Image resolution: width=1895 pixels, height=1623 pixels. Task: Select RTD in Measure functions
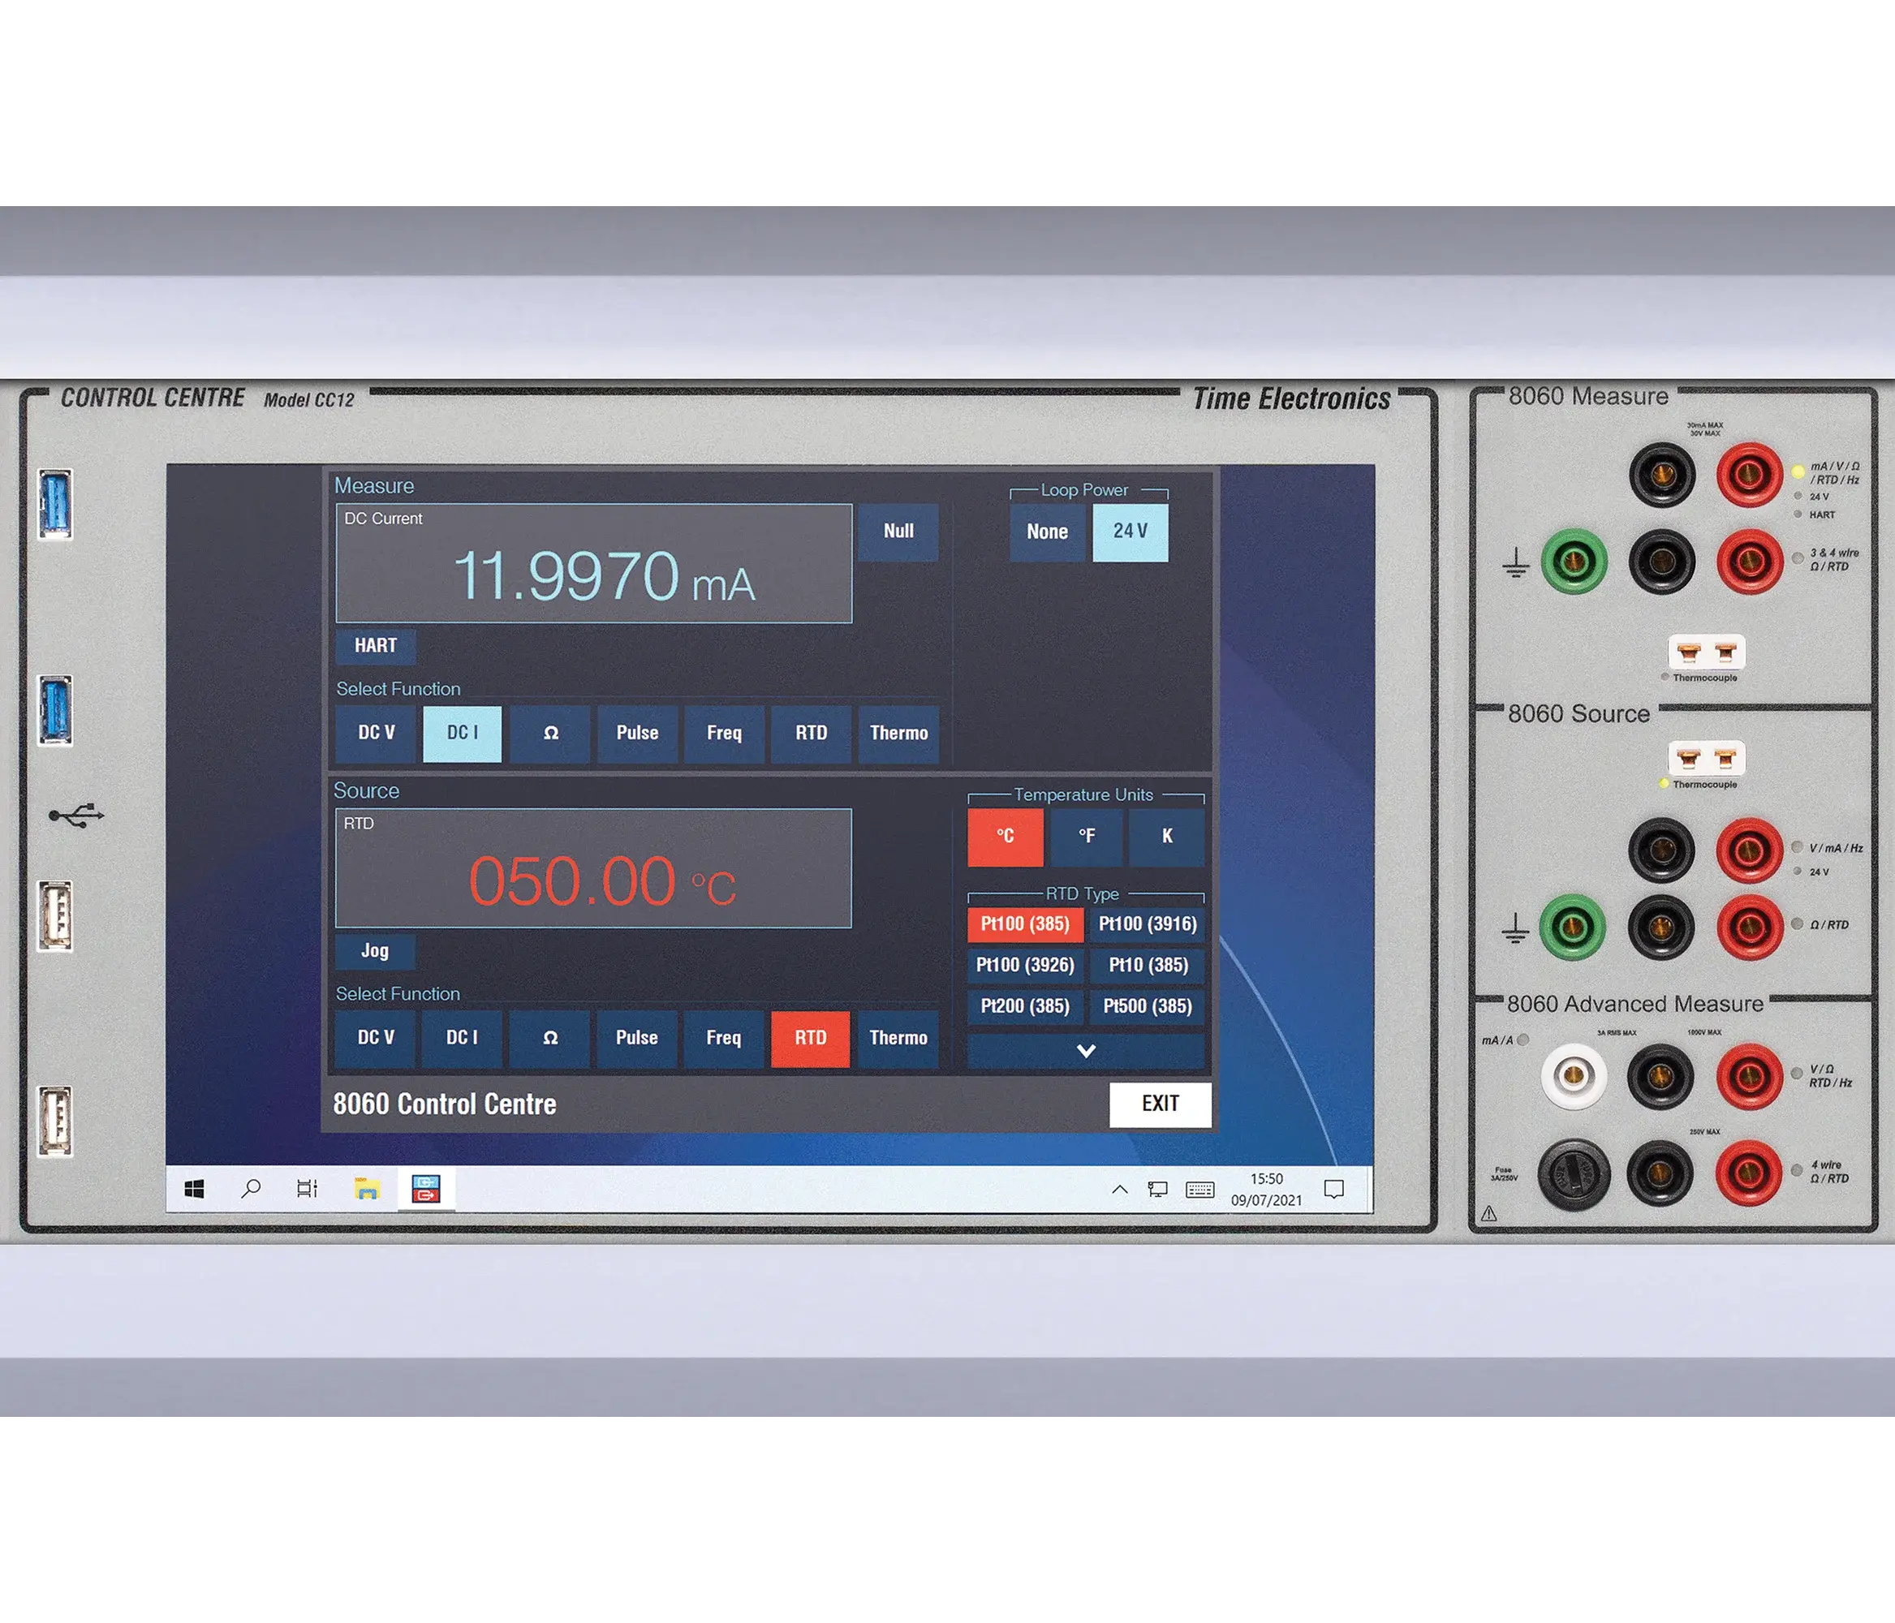(x=812, y=734)
